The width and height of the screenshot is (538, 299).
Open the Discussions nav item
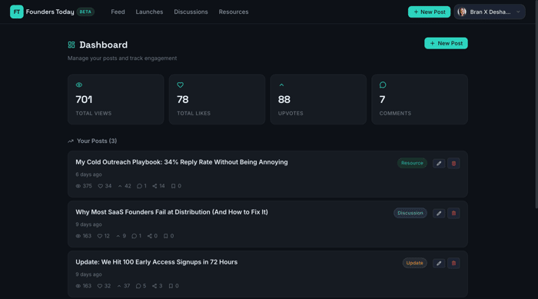pyautogui.click(x=191, y=12)
